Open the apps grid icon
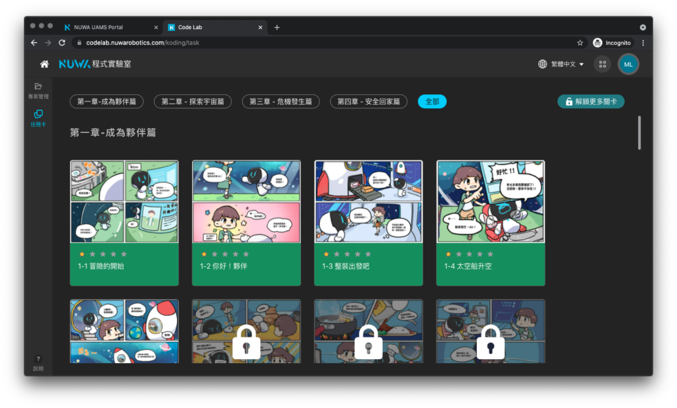 (x=602, y=64)
